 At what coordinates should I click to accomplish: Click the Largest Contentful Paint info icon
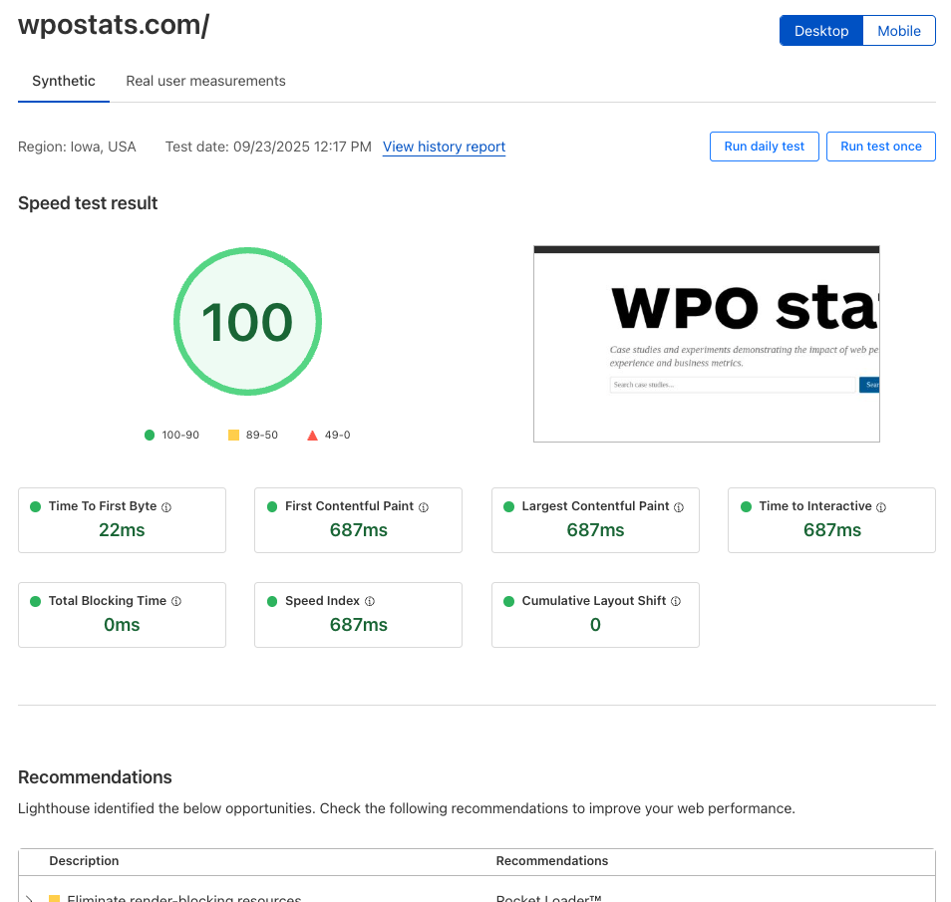[x=679, y=507]
